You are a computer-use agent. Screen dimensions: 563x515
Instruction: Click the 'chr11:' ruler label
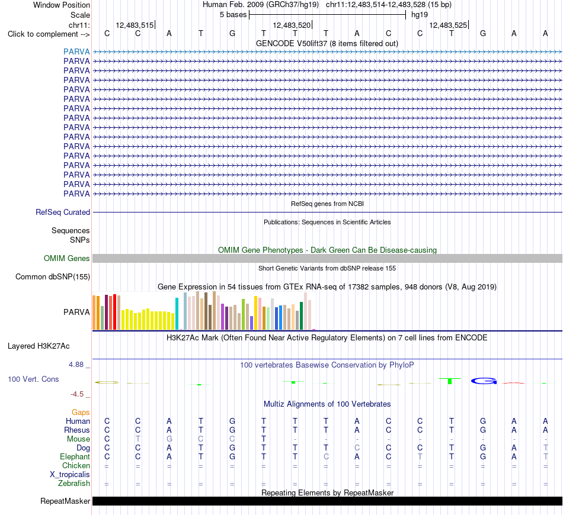click(79, 25)
